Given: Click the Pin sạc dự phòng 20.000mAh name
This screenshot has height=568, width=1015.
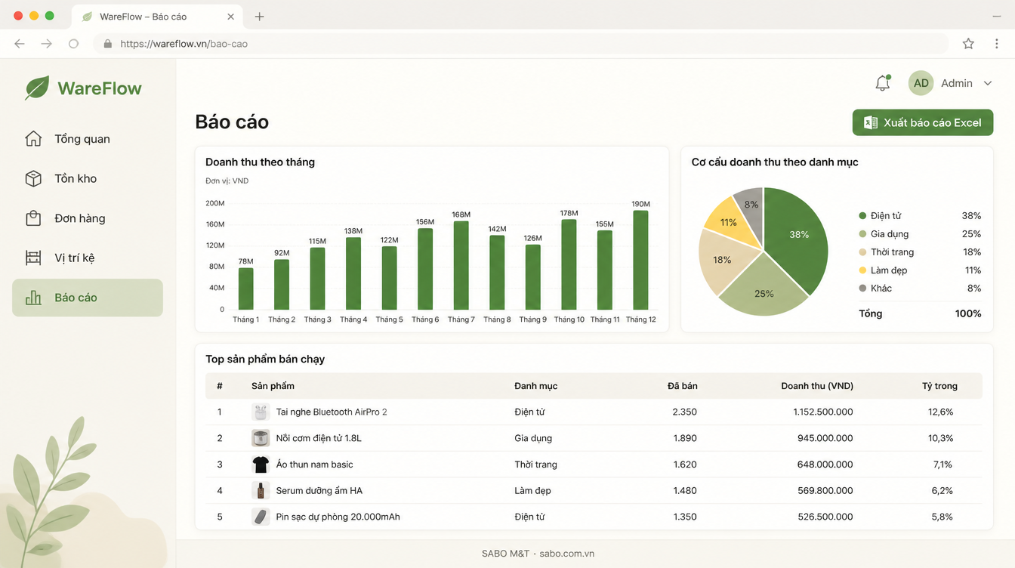Looking at the screenshot, I should point(338,517).
